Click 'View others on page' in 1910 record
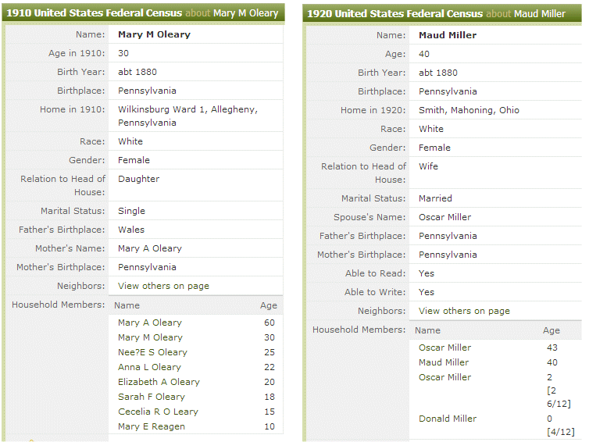Viewport: 589px width, 442px height. [x=163, y=286]
